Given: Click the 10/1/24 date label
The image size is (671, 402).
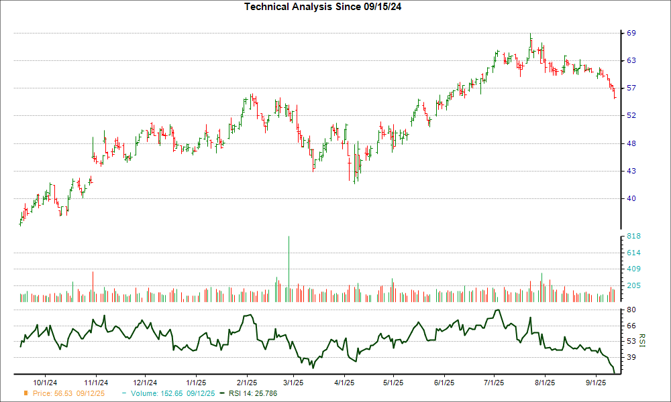Looking at the screenshot, I should pos(45,383).
